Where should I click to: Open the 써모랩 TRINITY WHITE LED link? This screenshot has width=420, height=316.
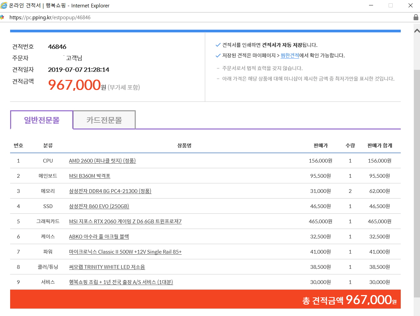point(107,267)
